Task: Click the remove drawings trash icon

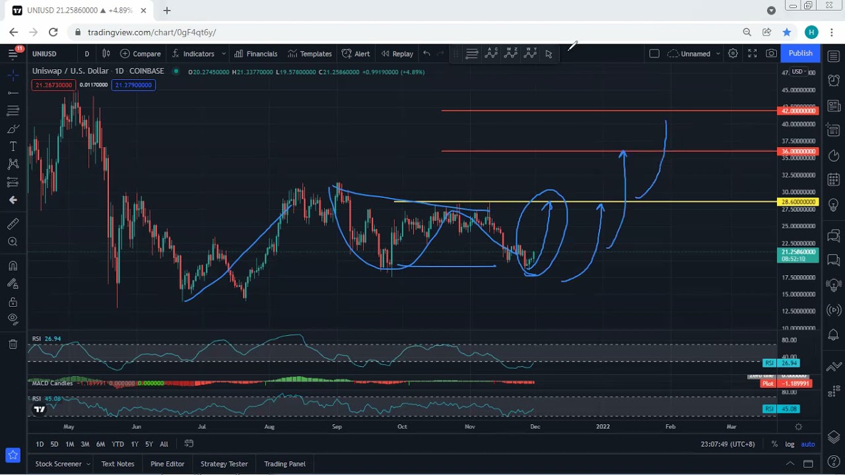Action: tap(13, 344)
